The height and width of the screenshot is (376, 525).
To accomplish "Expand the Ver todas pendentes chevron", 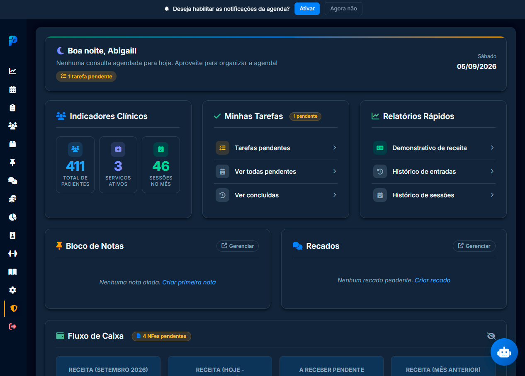I will point(335,171).
